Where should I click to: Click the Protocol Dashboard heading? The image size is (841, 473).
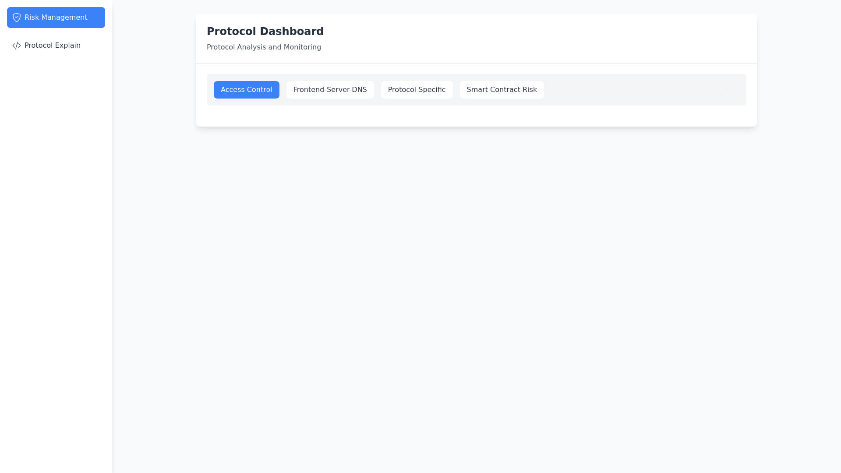(x=265, y=32)
